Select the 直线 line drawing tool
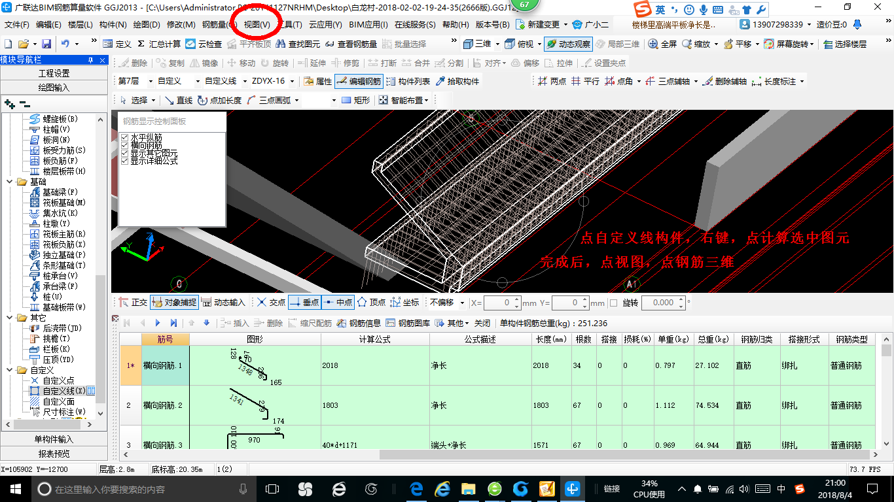The image size is (894, 502). [179, 100]
